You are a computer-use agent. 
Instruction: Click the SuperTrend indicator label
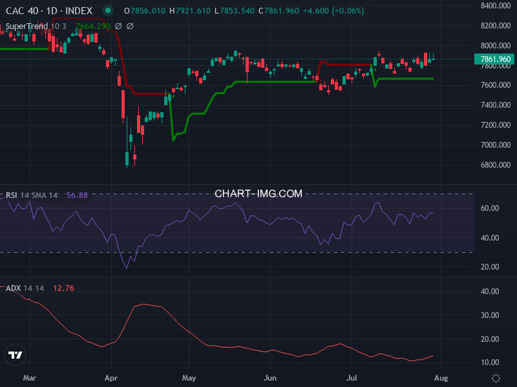(x=26, y=26)
